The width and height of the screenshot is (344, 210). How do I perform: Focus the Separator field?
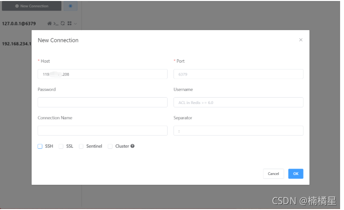coord(238,130)
